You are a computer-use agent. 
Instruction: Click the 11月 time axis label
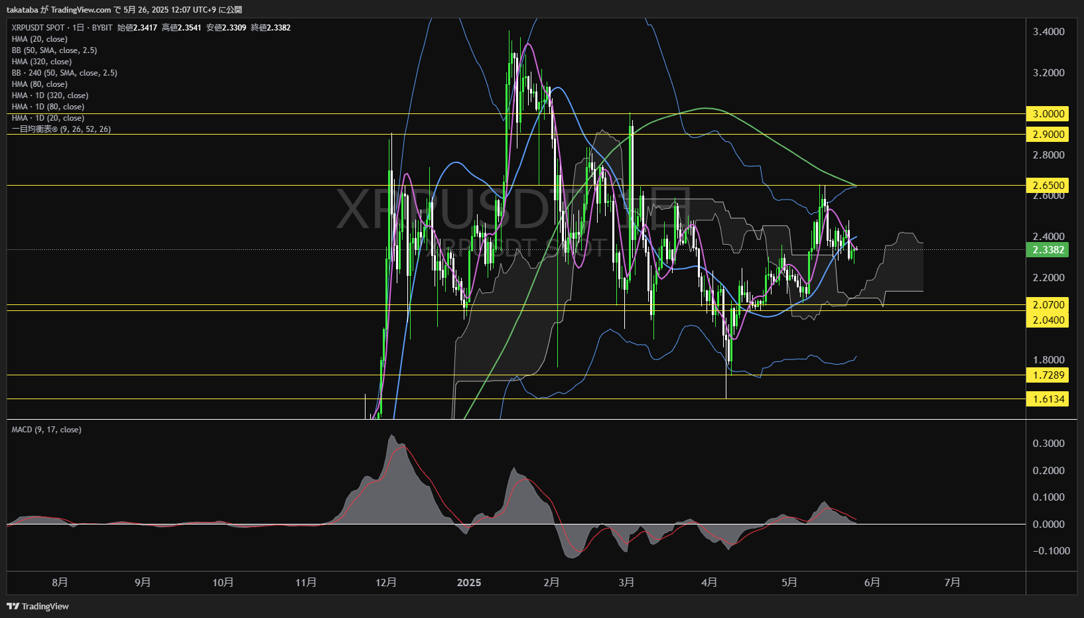(306, 582)
